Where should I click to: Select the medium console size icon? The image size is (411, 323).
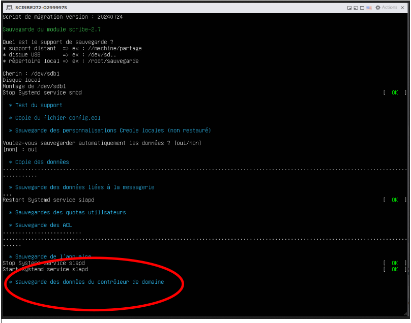[x=356, y=8]
